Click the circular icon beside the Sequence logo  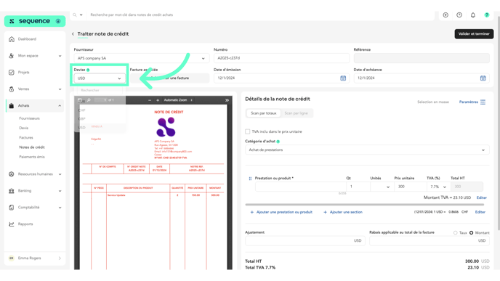[x=58, y=21]
